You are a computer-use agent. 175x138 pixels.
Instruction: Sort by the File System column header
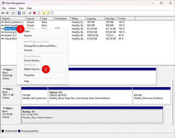(x=62, y=19)
